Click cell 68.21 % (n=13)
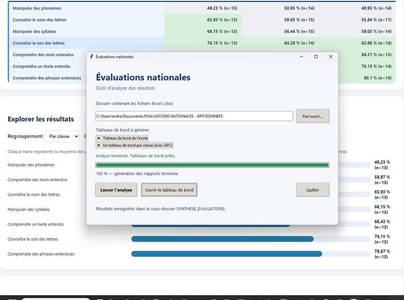Image resolution: width=404 pixels, height=300 pixels. click(376, 55)
